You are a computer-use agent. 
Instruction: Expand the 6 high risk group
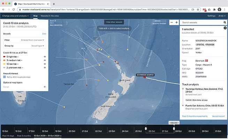(x=12, y=57)
